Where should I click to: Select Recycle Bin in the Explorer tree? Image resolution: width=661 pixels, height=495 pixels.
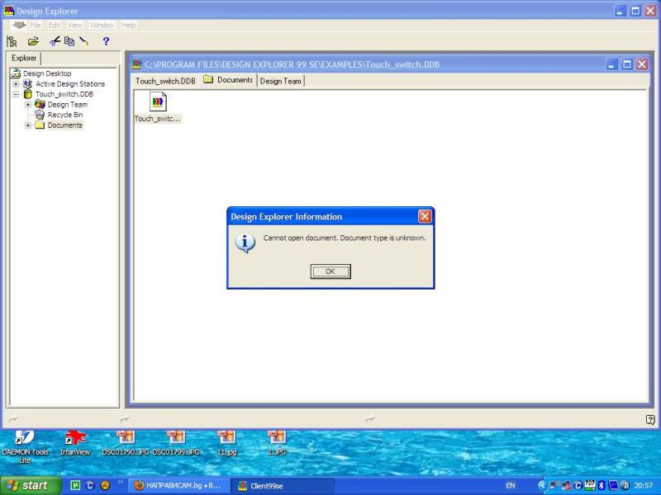pos(64,115)
